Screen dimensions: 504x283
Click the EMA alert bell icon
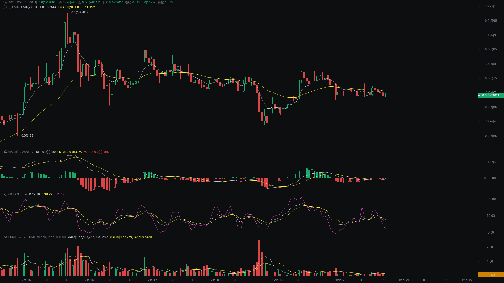[10, 7]
